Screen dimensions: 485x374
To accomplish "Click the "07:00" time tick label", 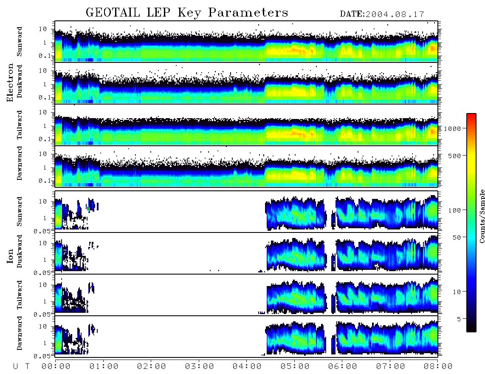I will [391, 366].
